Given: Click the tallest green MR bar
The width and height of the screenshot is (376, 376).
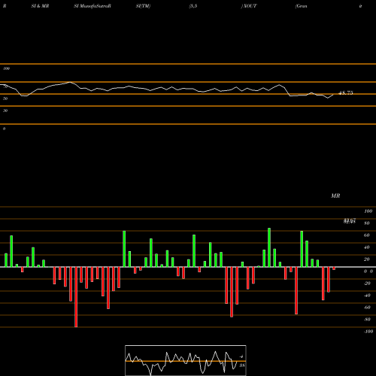Looking at the screenshot, I should pyautogui.click(x=269, y=247).
